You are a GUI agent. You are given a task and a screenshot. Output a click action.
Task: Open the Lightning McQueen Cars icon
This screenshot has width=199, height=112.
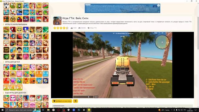(19, 36)
